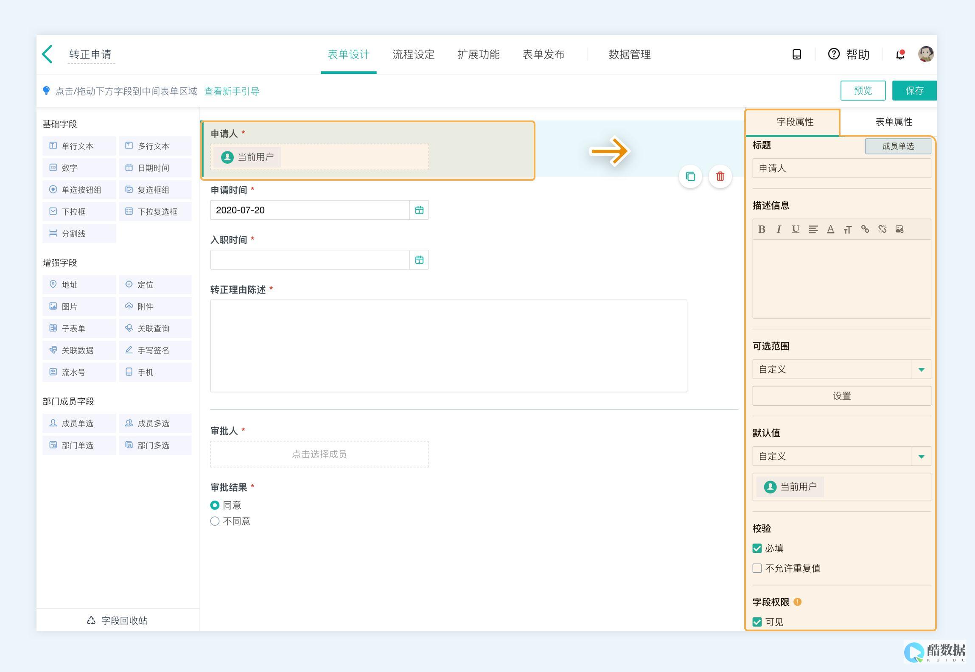Delete the selected 申请人 field

(720, 176)
